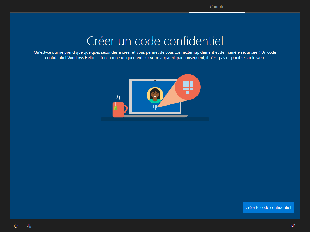This screenshot has height=232, width=310.
Task: Click the white underline below Compte
Action: (x=217, y=12)
